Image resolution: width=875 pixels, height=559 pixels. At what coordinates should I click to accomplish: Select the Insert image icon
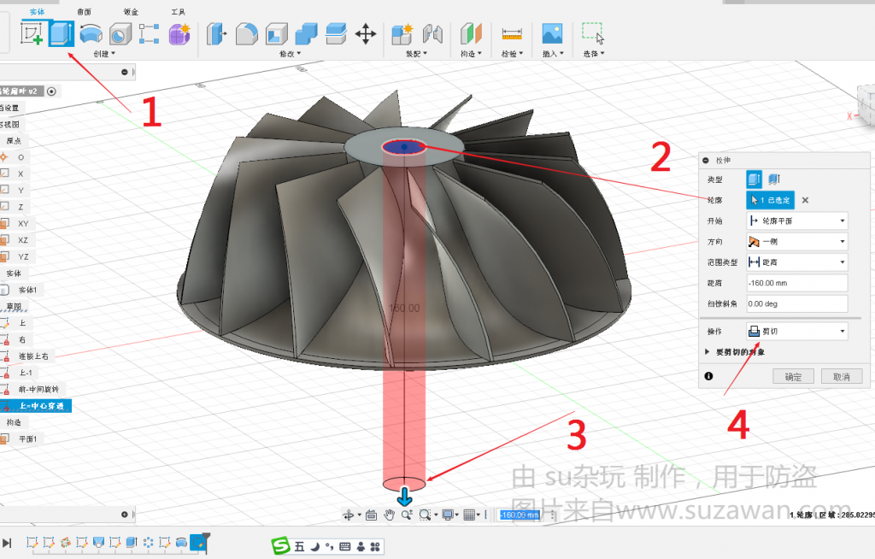click(x=553, y=34)
